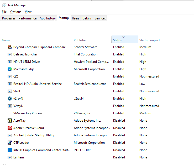The height and width of the screenshot is (165, 194).
Task: Open the Options menu
Action: (x=16, y=12)
